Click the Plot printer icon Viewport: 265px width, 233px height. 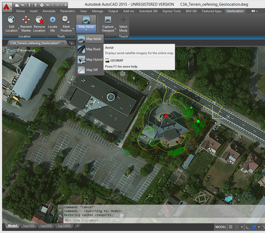coord(42,5)
